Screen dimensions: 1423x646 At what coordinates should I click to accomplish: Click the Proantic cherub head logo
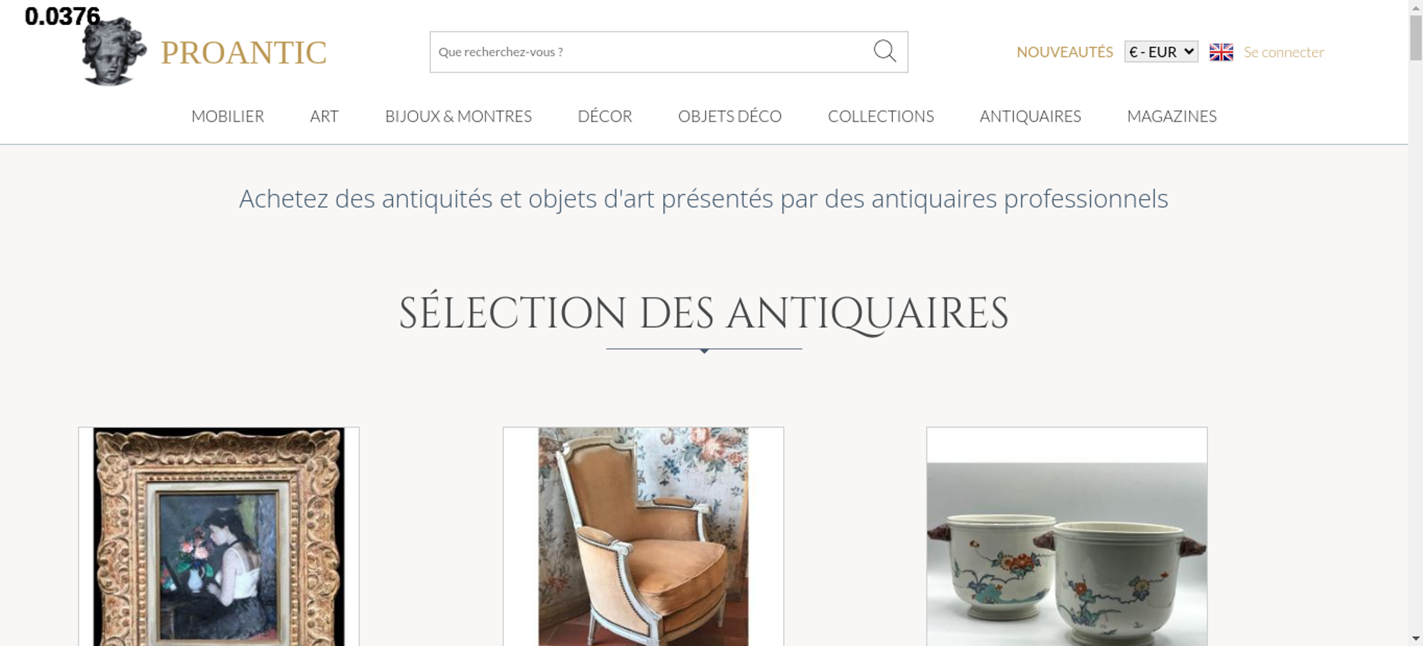pos(114,51)
